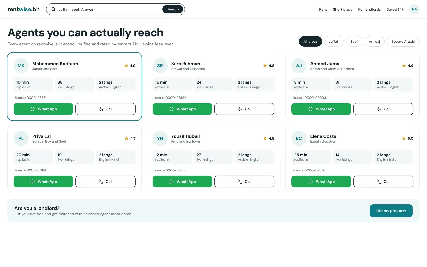
Task: Call Elena Costa
Action: pos(383,182)
